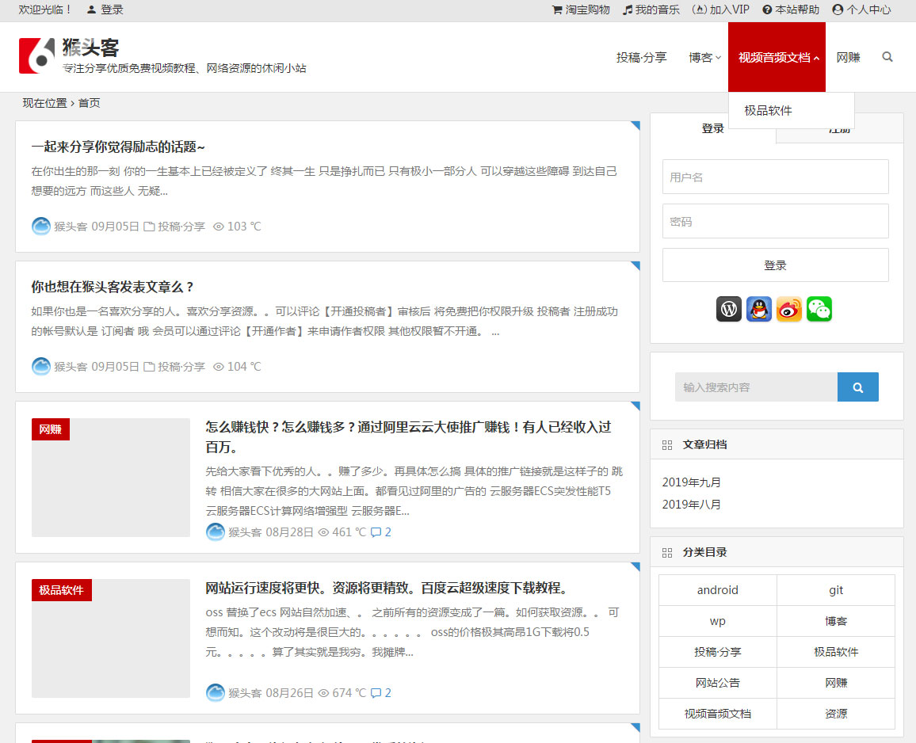916x743 pixels.
Task: Use Weibo login icon
Action: [788, 309]
